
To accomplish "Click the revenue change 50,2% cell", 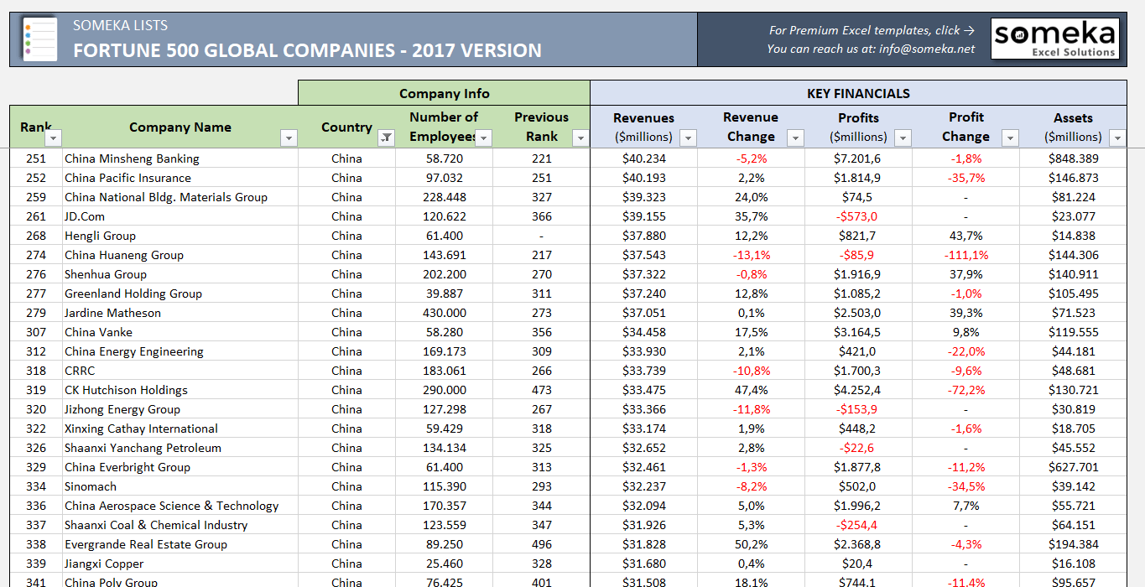I will (751, 544).
